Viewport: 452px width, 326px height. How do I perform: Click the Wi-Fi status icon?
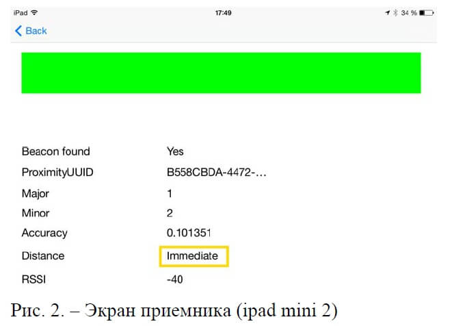35,13
